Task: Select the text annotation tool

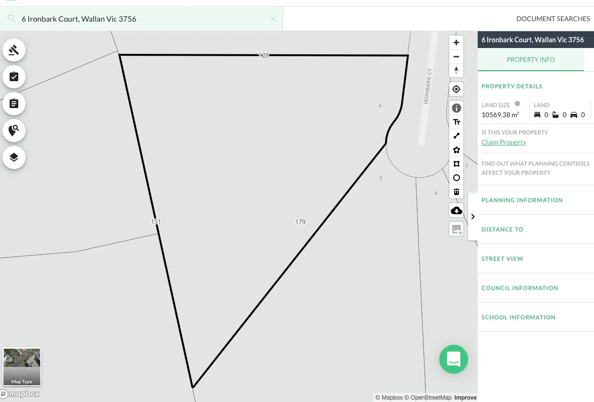Action: pyautogui.click(x=456, y=122)
